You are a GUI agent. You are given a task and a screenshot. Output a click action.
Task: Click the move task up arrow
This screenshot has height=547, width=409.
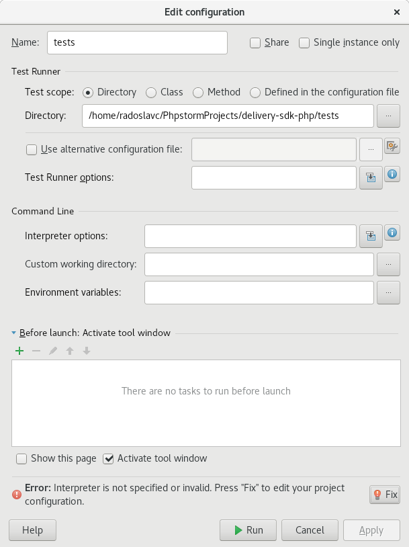[x=70, y=351]
